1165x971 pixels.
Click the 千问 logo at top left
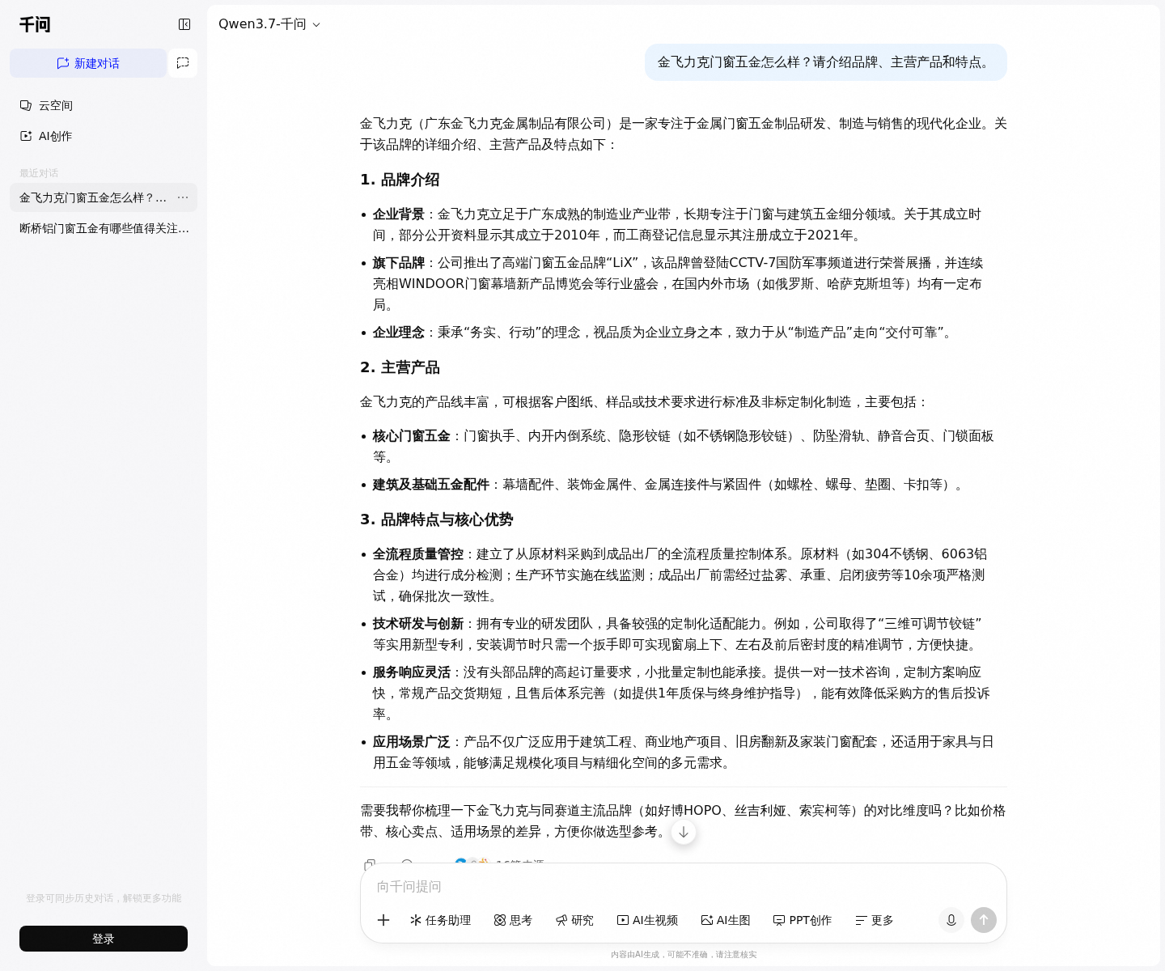point(35,24)
